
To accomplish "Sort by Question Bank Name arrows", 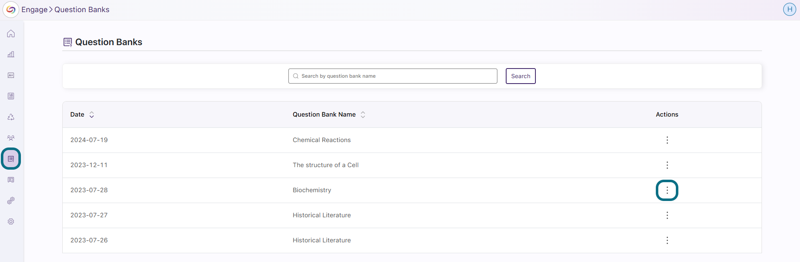I will (x=363, y=114).
